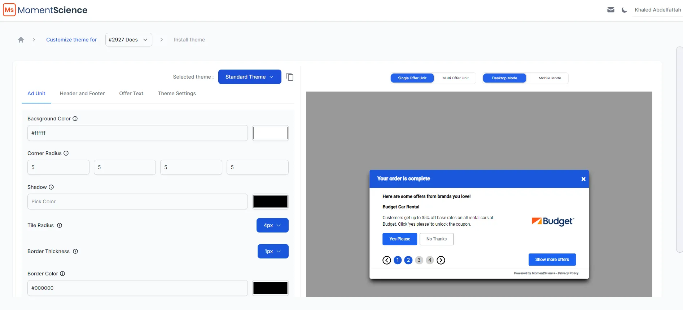Jump to offer page 2
Screen dimensions: 683x310
(408, 260)
